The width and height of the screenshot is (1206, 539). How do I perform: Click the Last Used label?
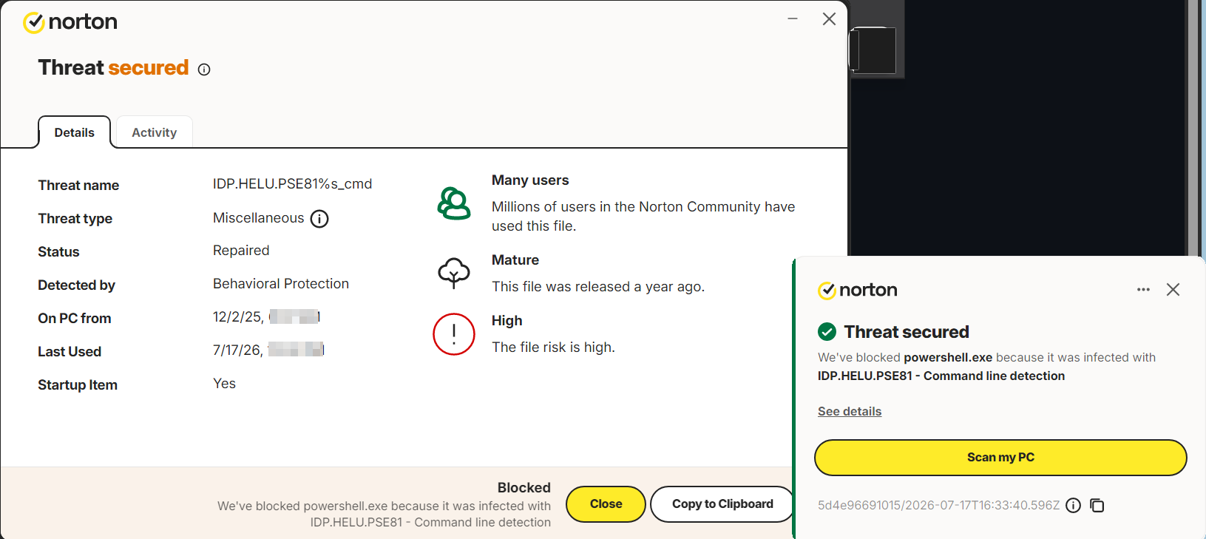[x=70, y=352]
